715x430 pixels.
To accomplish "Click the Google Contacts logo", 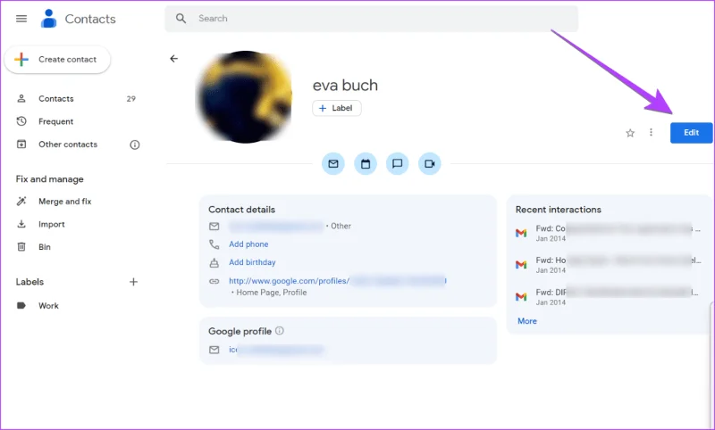I will [x=49, y=19].
